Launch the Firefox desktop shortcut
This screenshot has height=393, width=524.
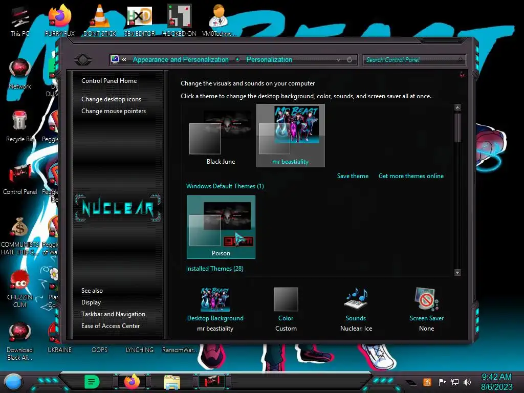[59, 20]
